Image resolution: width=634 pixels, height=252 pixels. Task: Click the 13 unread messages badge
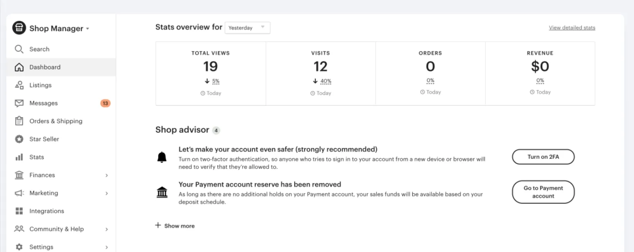[x=105, y=103]
